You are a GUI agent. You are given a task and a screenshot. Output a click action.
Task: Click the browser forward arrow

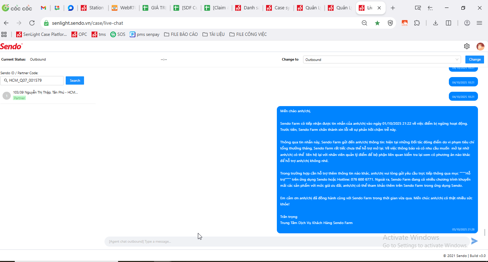coord(19,23)
